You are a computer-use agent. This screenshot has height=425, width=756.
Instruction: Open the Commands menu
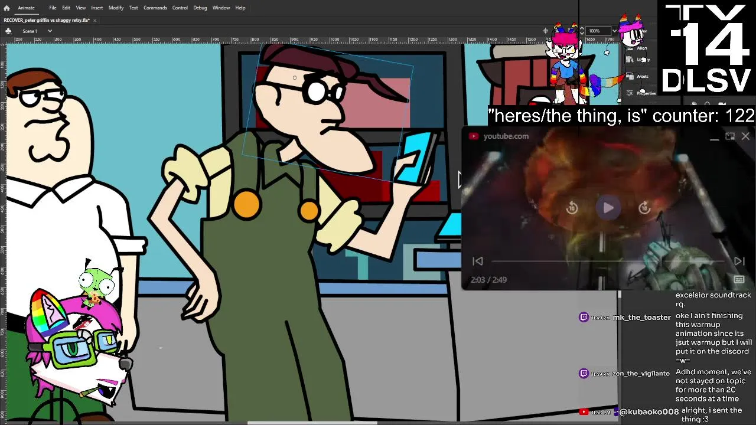(x=155, y=8)
